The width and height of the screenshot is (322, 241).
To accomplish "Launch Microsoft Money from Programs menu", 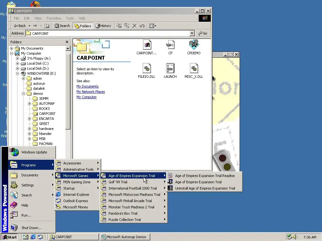I will [x=78, y=207].
